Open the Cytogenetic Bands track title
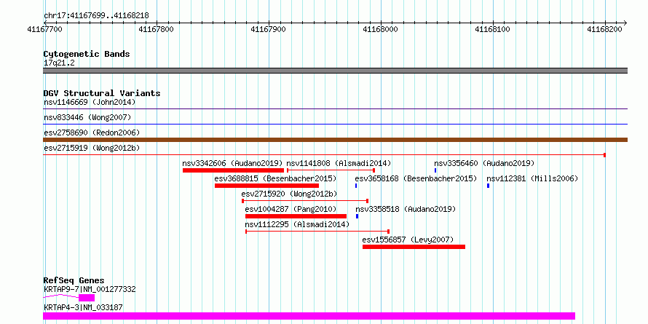This screenshot has height=324, width=648. (87, 54)
